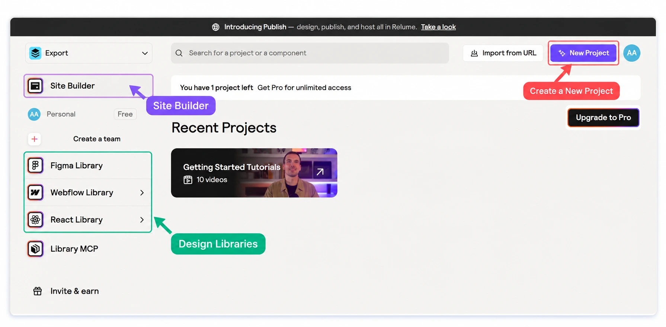Click the Site Builder icon
The image size is (666, 327).
coord(35,86)
